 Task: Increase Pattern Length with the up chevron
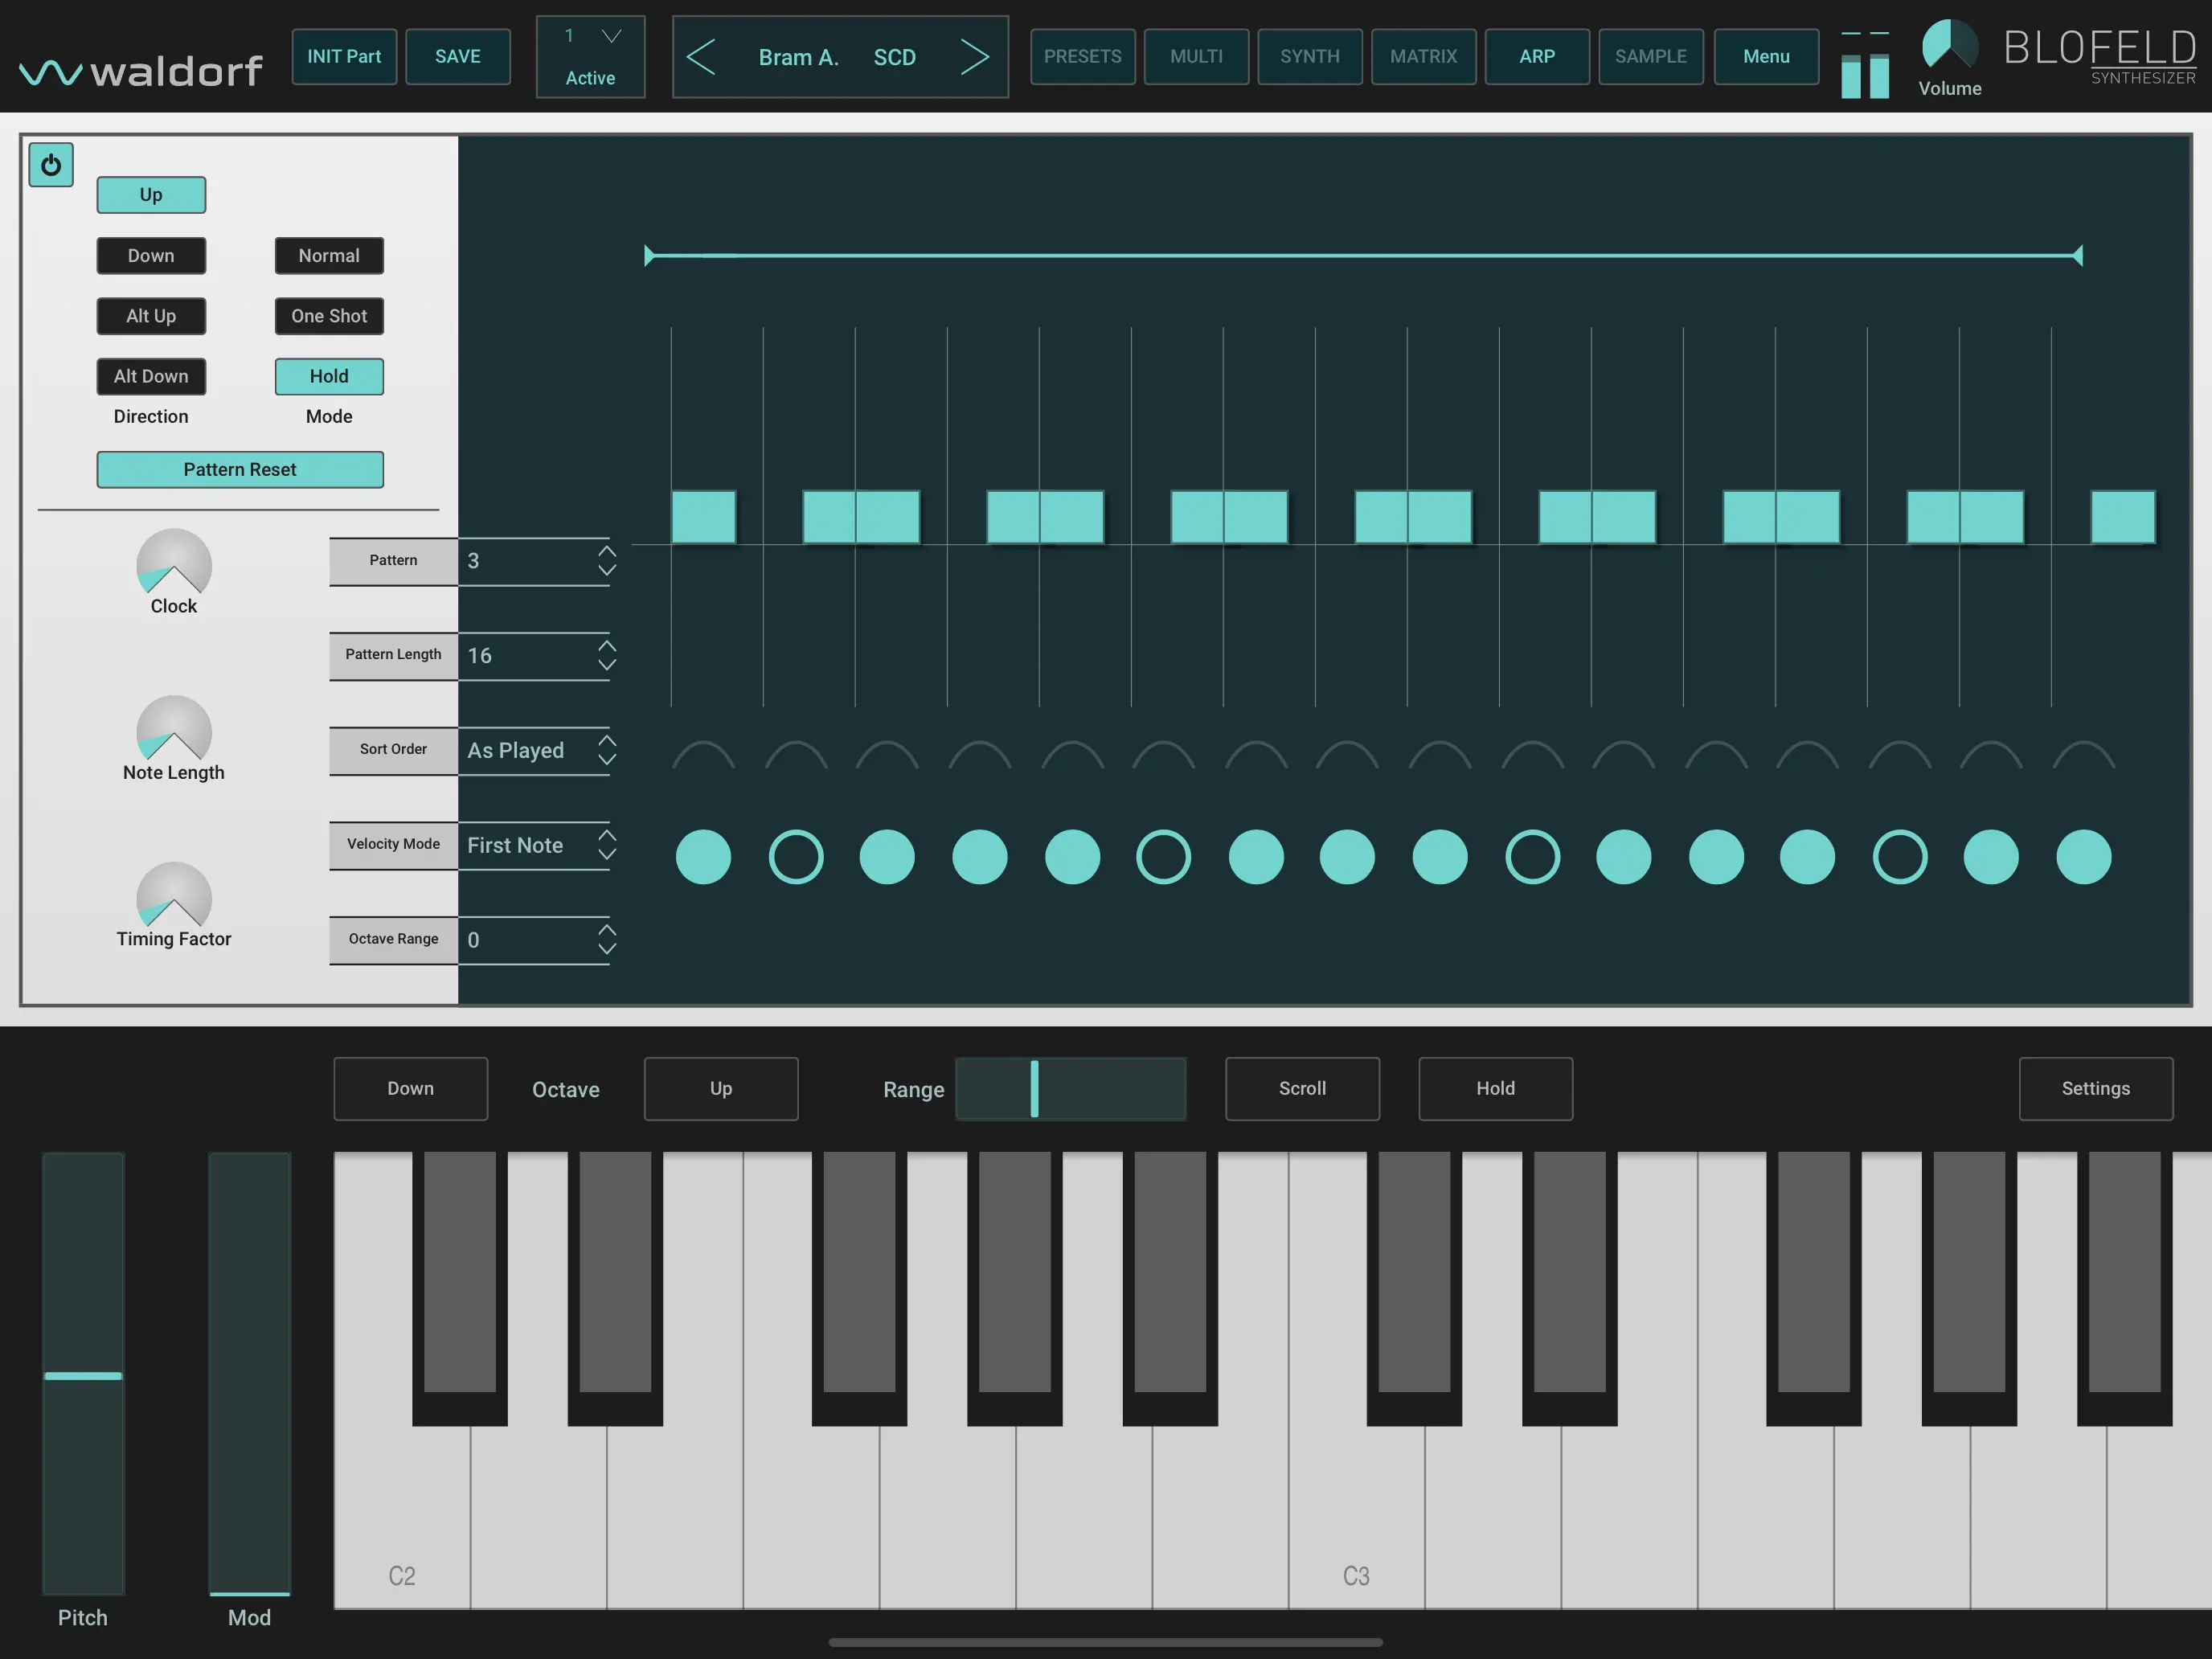[x=607, y=645]
